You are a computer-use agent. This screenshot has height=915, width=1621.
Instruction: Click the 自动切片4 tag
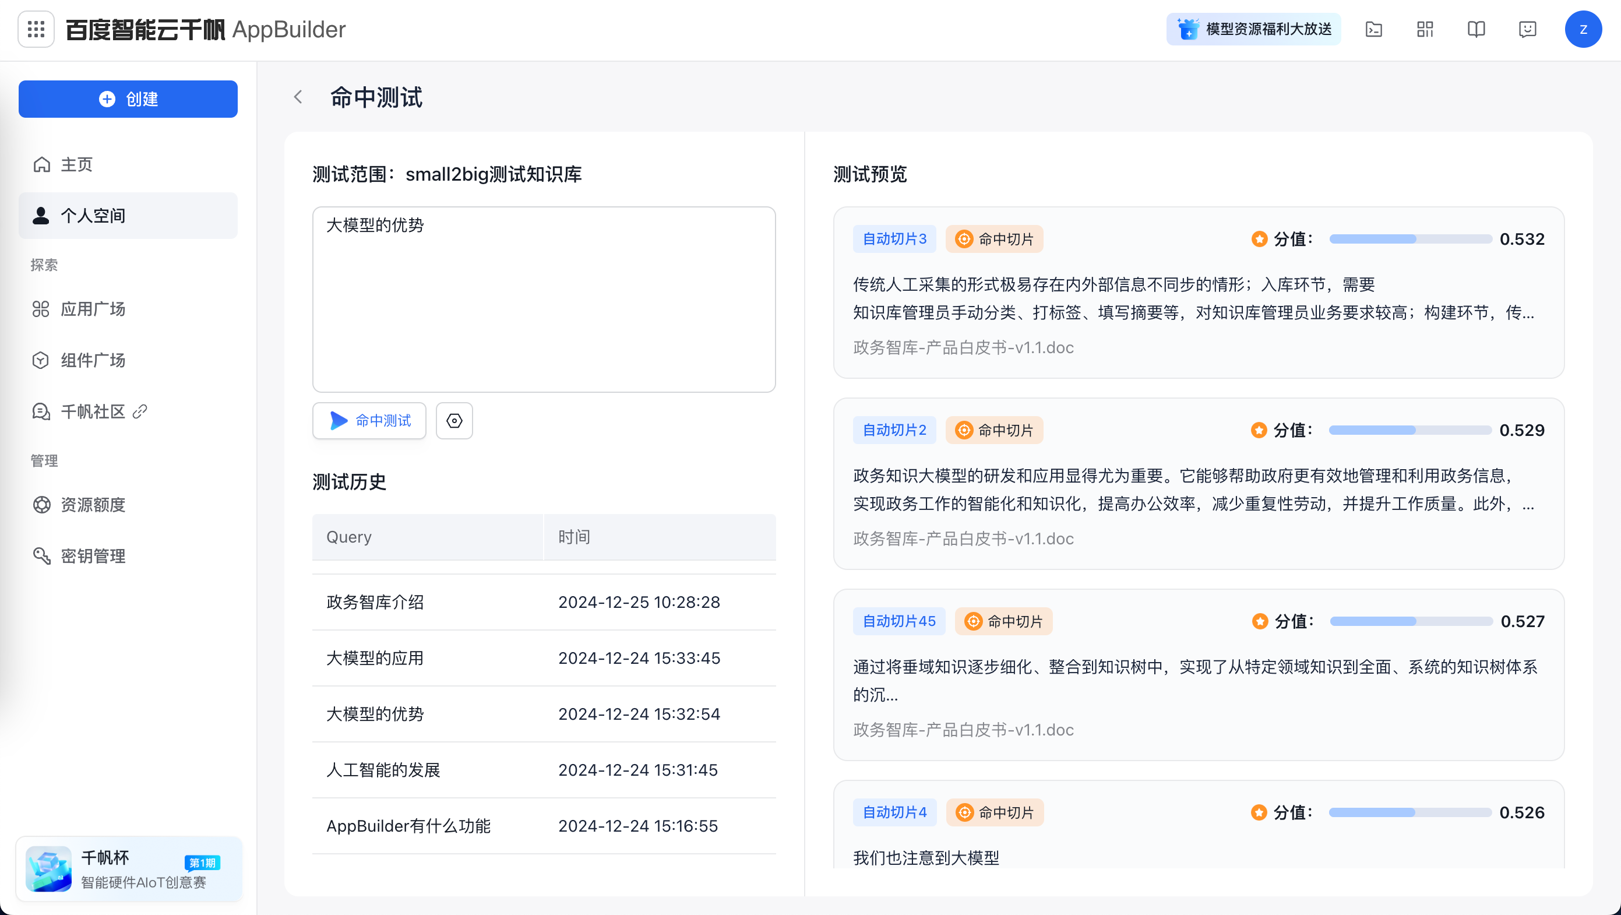pos(894,813)
